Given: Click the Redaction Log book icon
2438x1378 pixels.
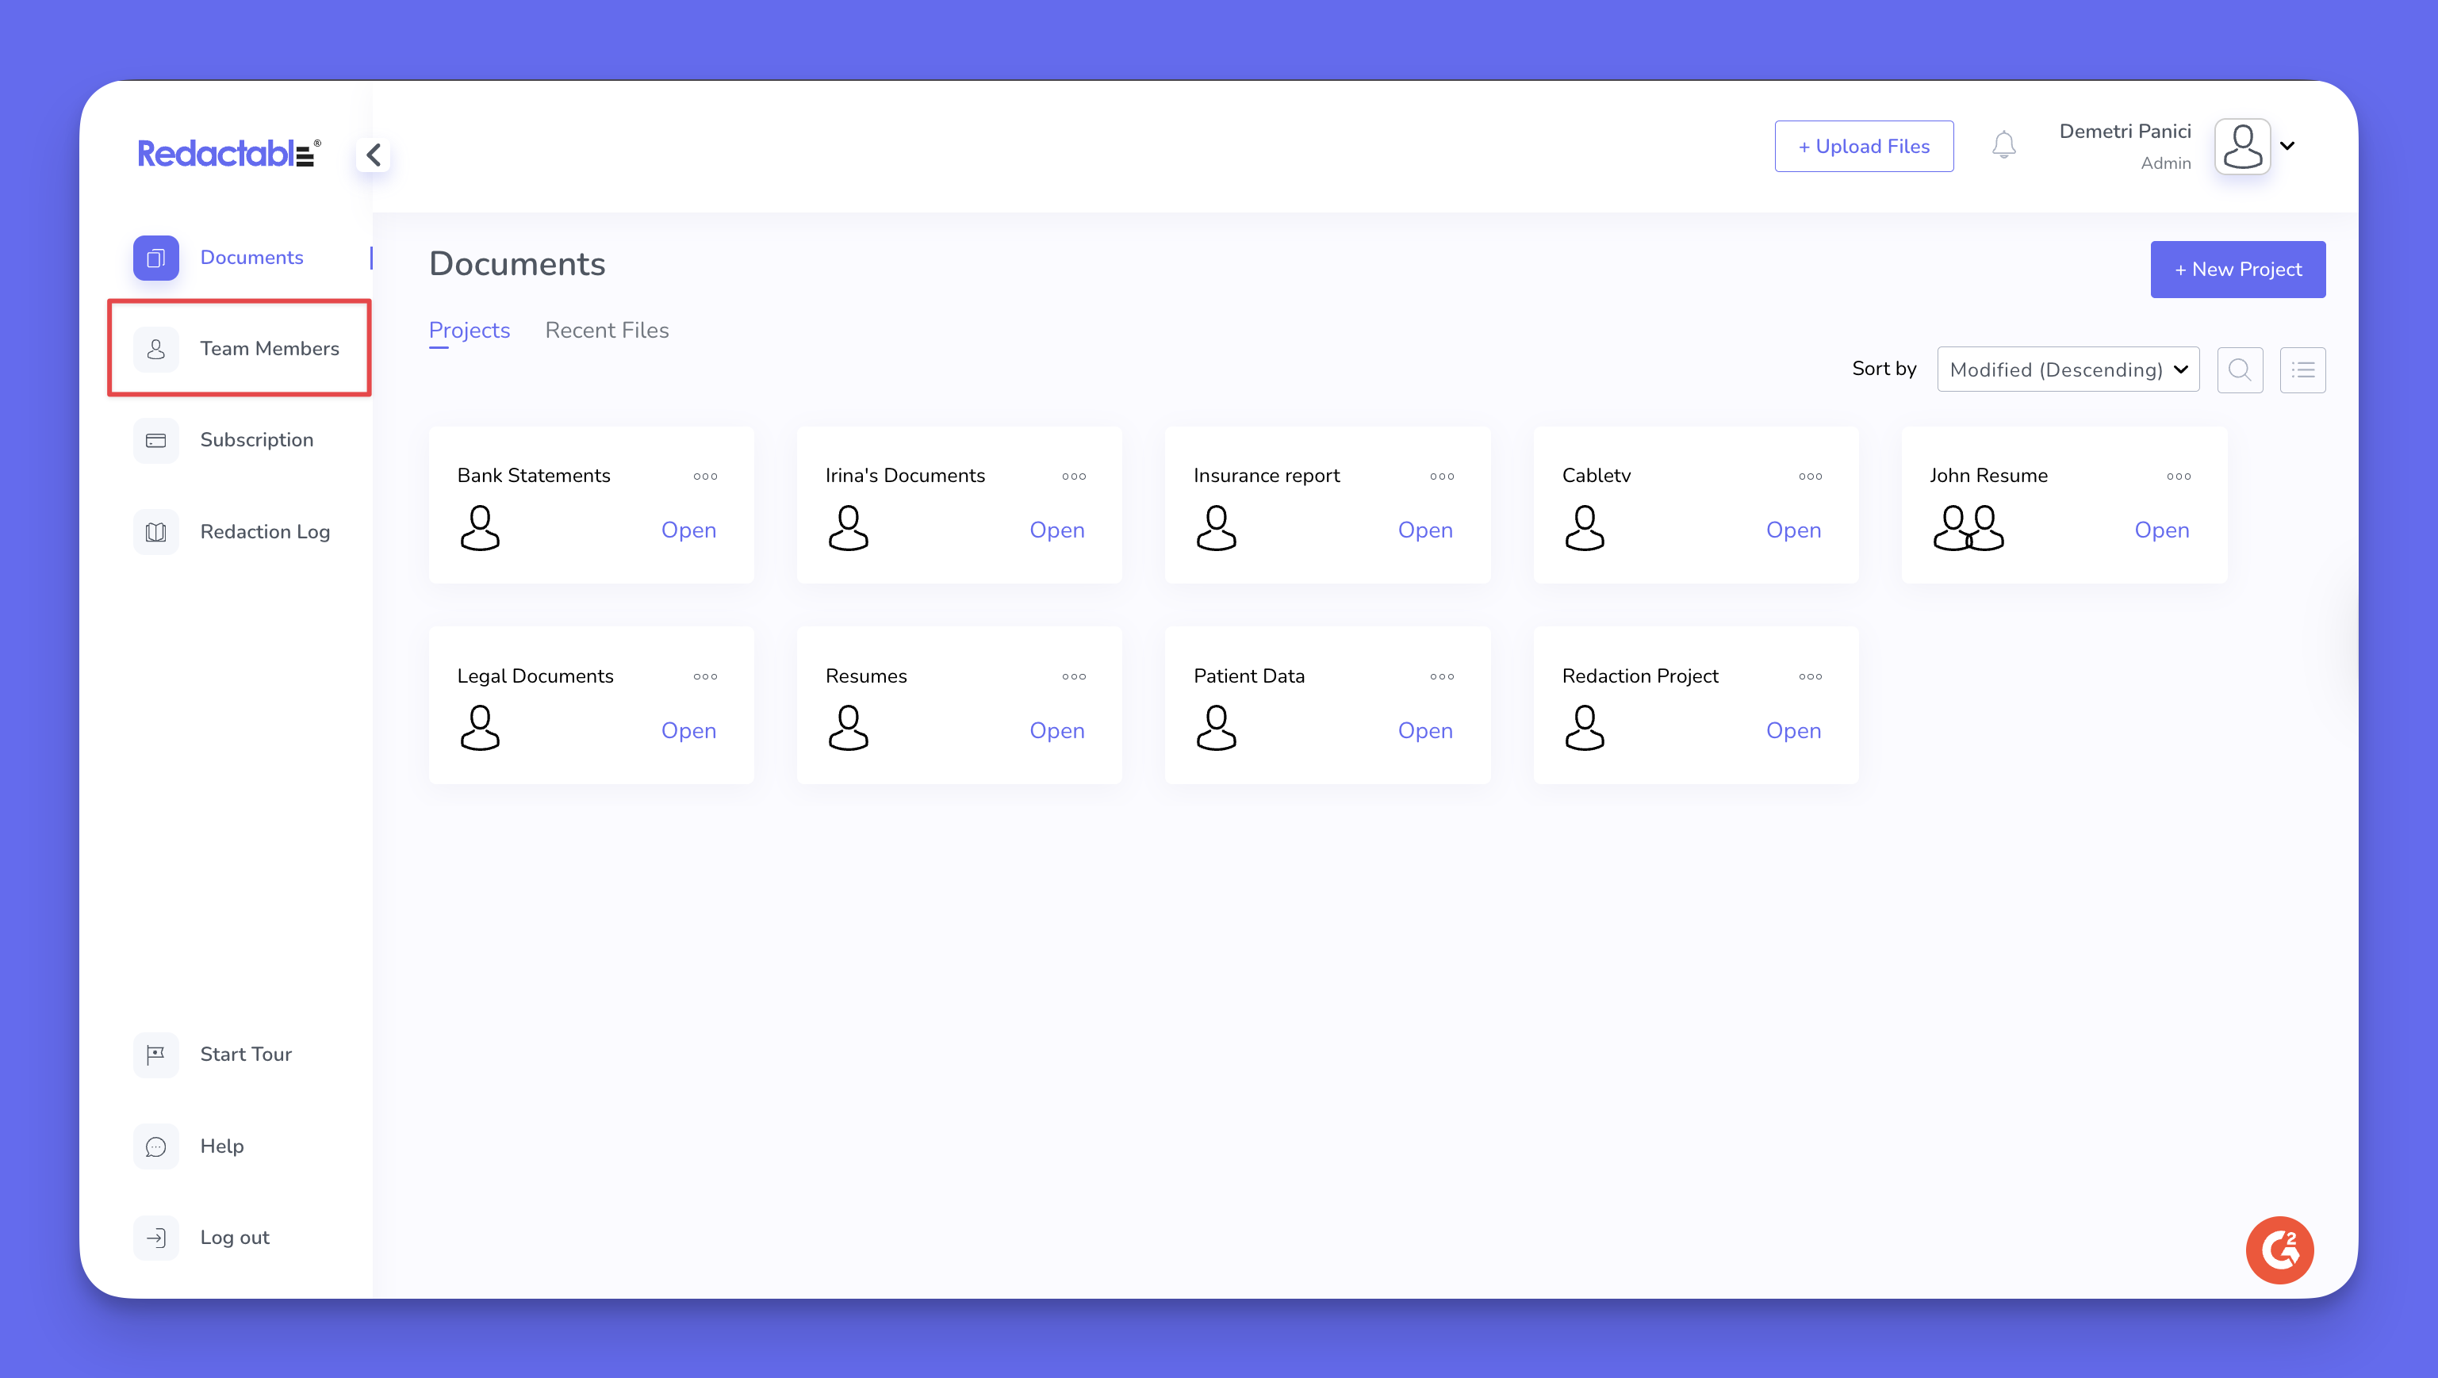Looking at the screenshot, I should [156, 532].
